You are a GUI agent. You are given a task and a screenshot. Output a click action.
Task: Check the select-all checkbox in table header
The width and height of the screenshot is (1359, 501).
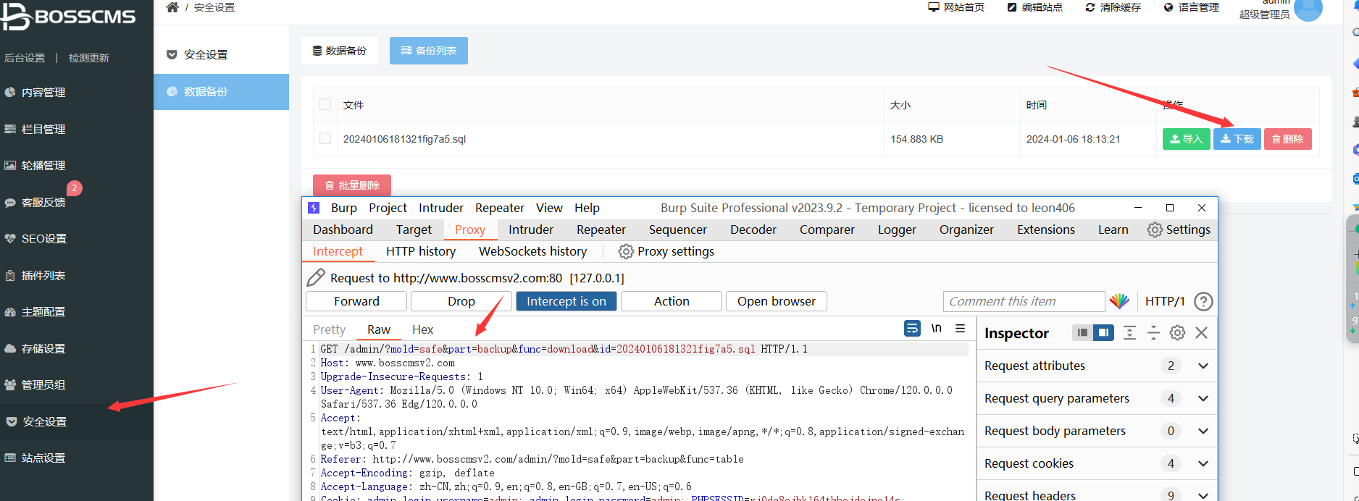325,105
